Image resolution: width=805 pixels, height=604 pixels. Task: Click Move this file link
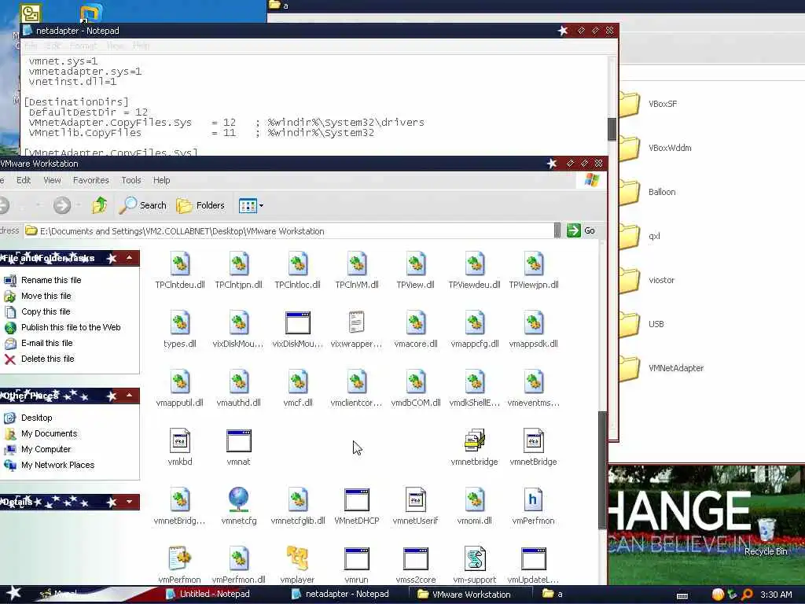tap(46, 296)
